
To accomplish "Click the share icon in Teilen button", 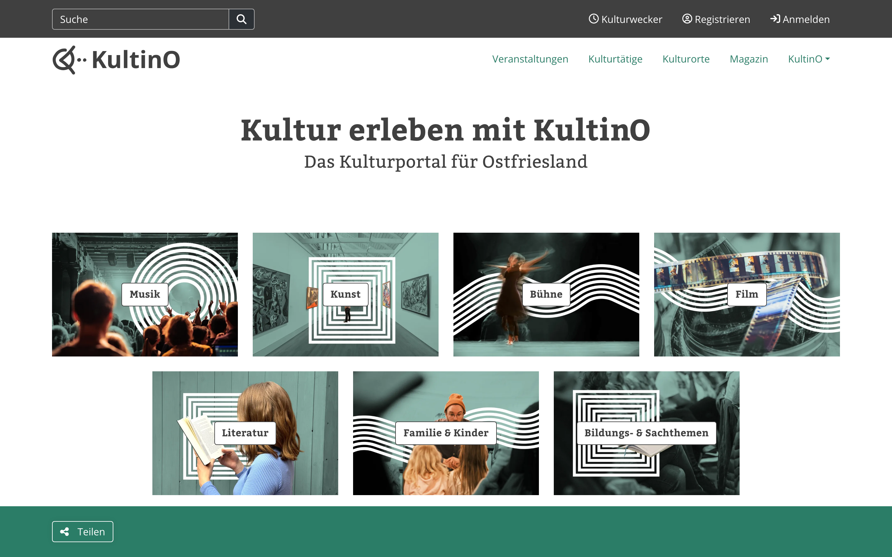I will click(64, 532).
